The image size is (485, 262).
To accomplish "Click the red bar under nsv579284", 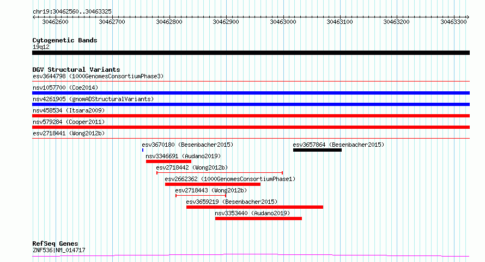I will 251,127.
